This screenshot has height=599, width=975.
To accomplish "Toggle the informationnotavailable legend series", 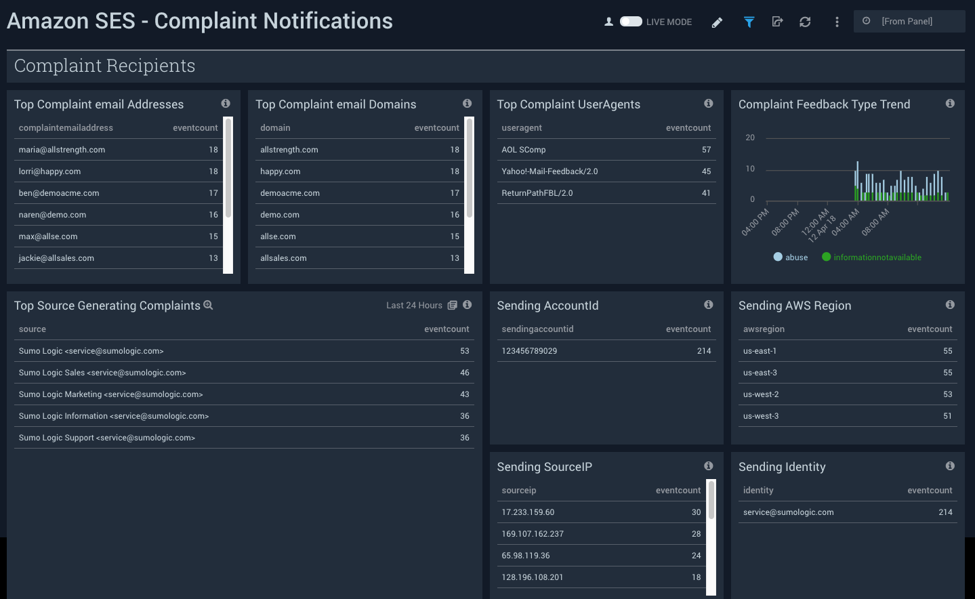I will [826, 257].
